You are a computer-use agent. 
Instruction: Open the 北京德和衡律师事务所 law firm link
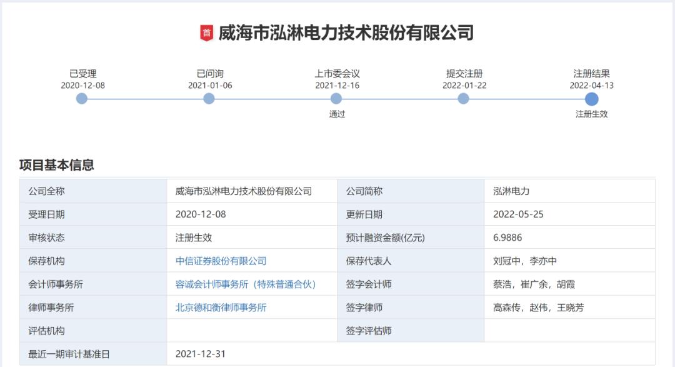click(222, 307)
